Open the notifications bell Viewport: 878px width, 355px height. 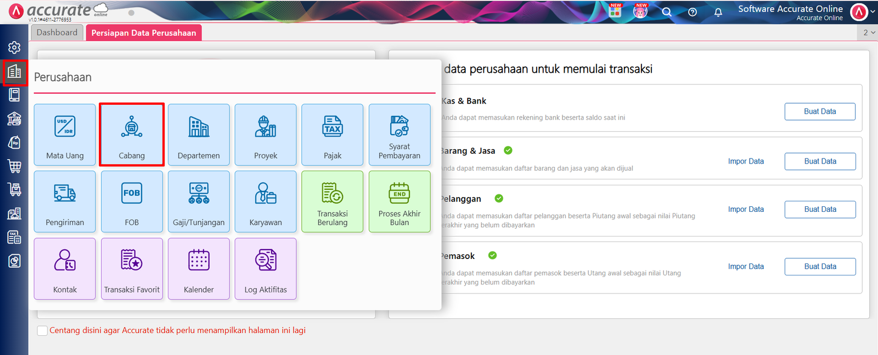point(718,12)
